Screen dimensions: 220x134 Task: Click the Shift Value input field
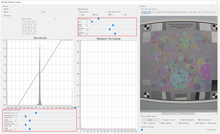56,19
